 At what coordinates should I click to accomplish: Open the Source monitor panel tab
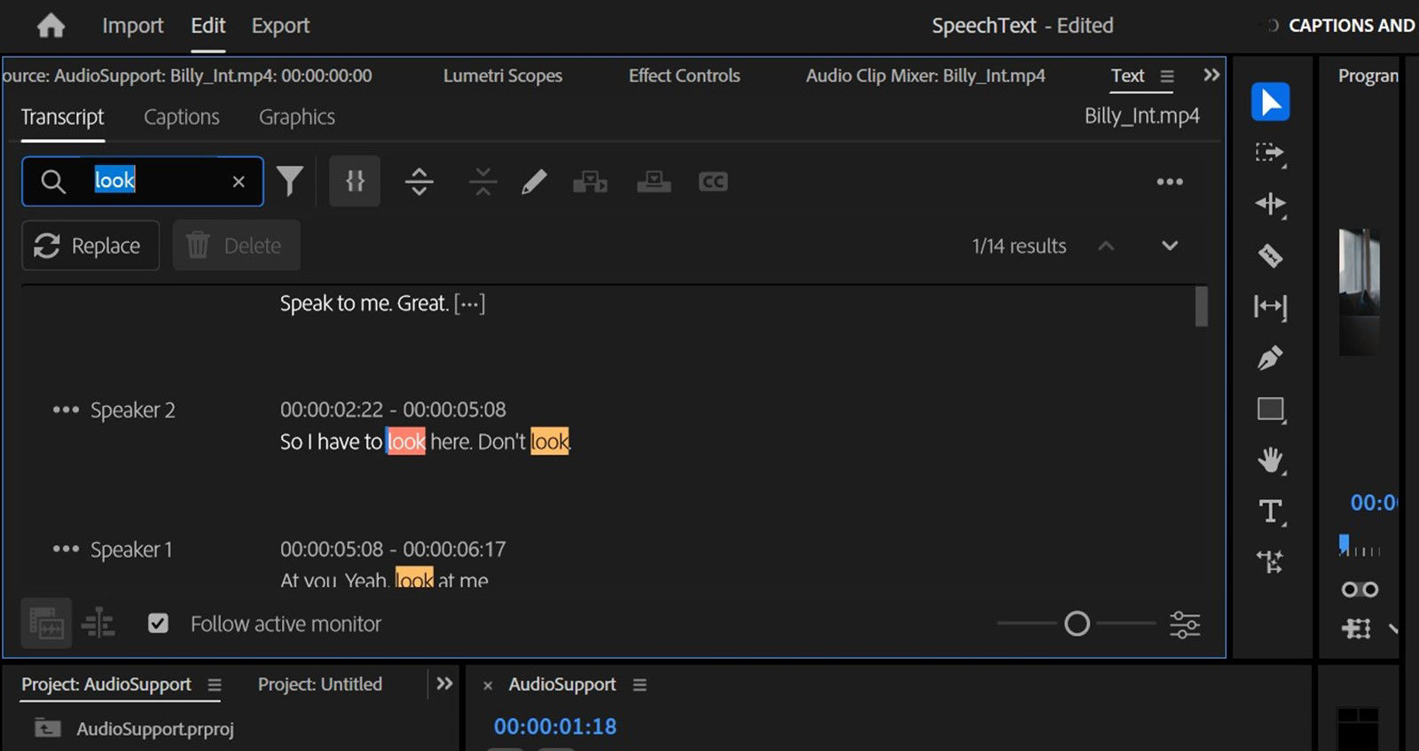[x=187, y=75]
